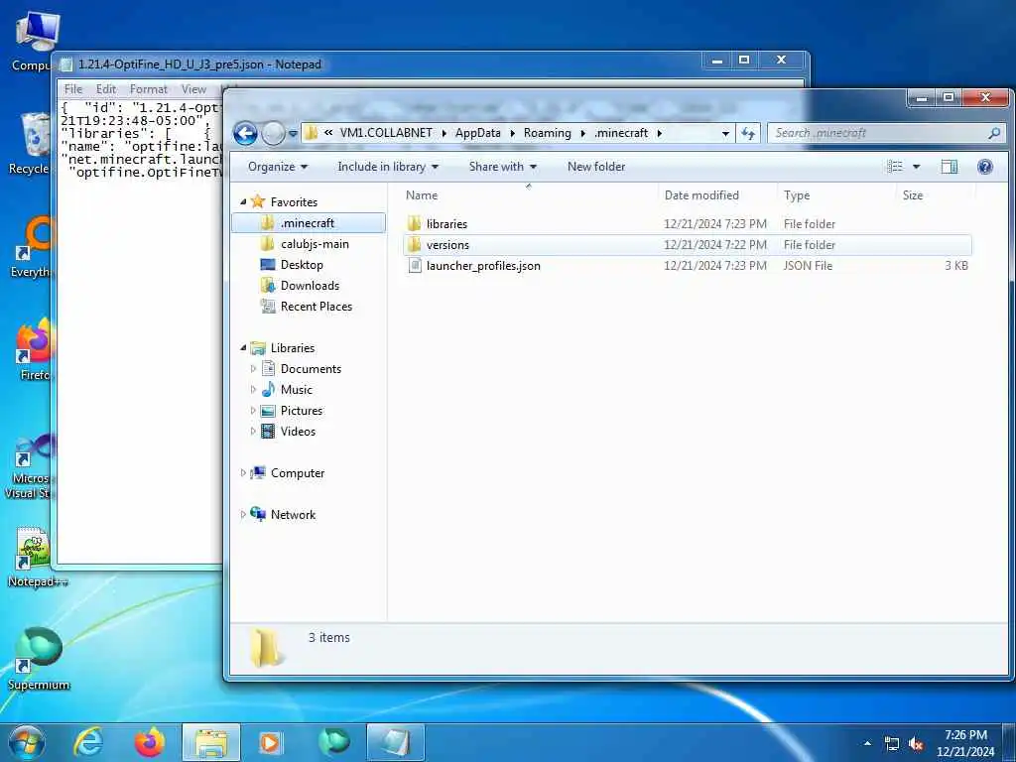The height and width of the screenshot is (762, 1016).
Task: Select the Music library
Action: click(296, 389)
